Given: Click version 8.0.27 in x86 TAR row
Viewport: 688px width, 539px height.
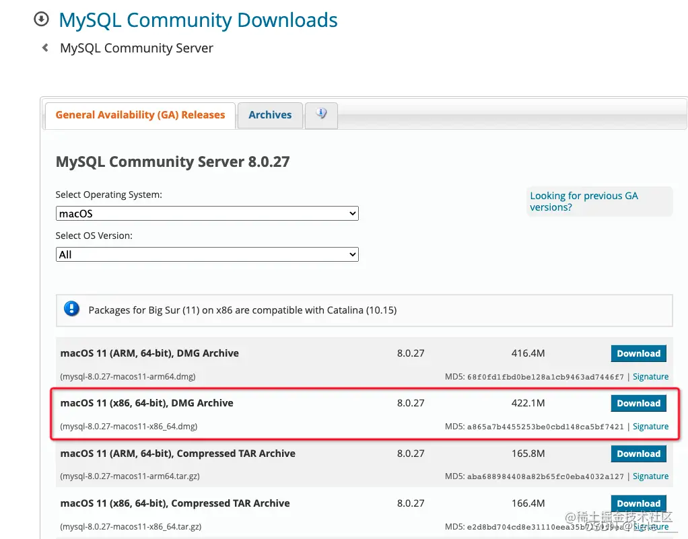Looking at the screenshot, I should [x=411, y=503].
